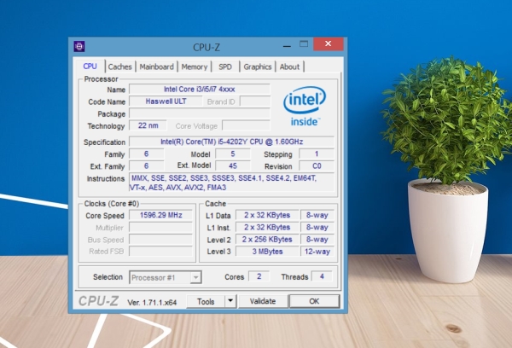
Task: Click the Level 3 '3 MBytes' value
Action: click(267, 252)
